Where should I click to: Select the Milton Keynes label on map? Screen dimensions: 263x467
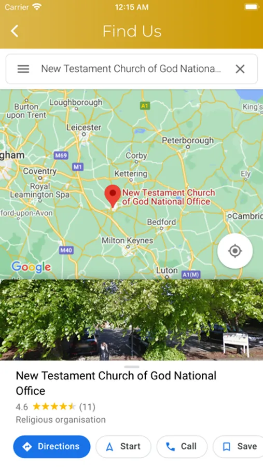coord(128,240)
